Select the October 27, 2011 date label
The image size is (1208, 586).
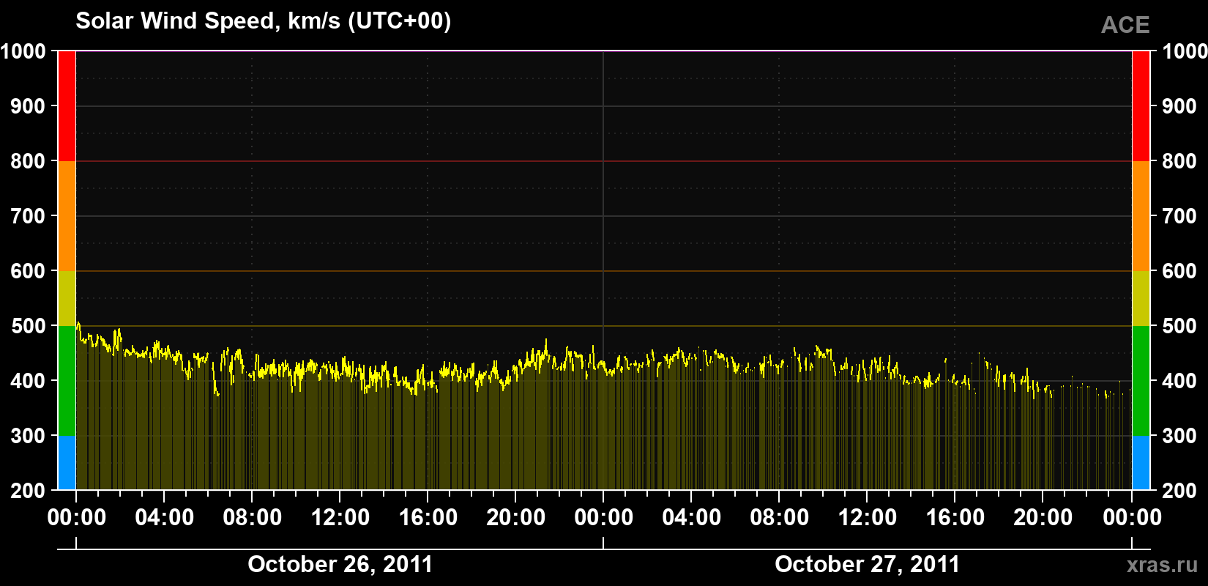click(x=868, y=564)
